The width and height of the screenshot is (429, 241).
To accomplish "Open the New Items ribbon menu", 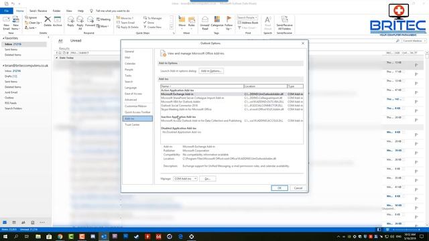I will click(15, 23).
